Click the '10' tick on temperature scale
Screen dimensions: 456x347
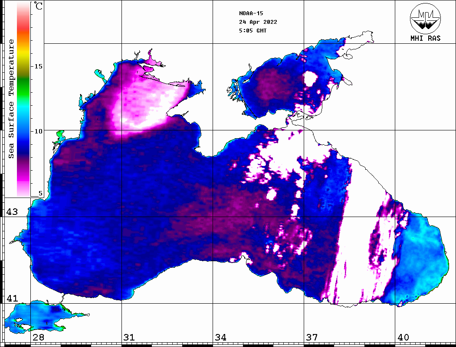(x=38, y=131)
